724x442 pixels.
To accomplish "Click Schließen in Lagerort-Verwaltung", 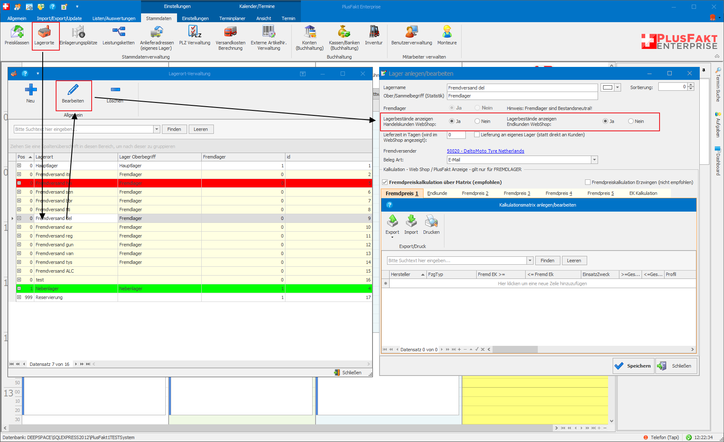I will tap(348, 373).
